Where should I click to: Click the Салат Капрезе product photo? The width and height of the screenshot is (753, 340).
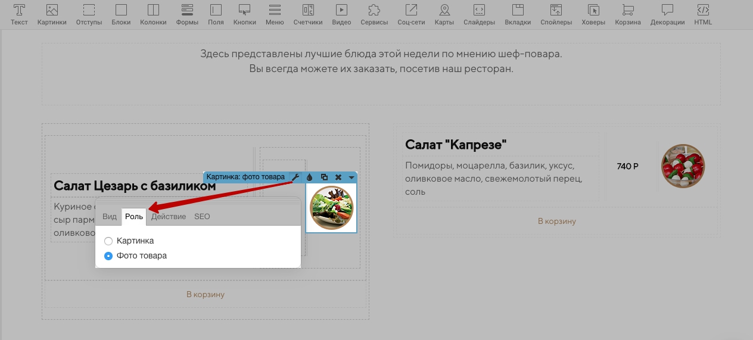[x=683, y=166]
